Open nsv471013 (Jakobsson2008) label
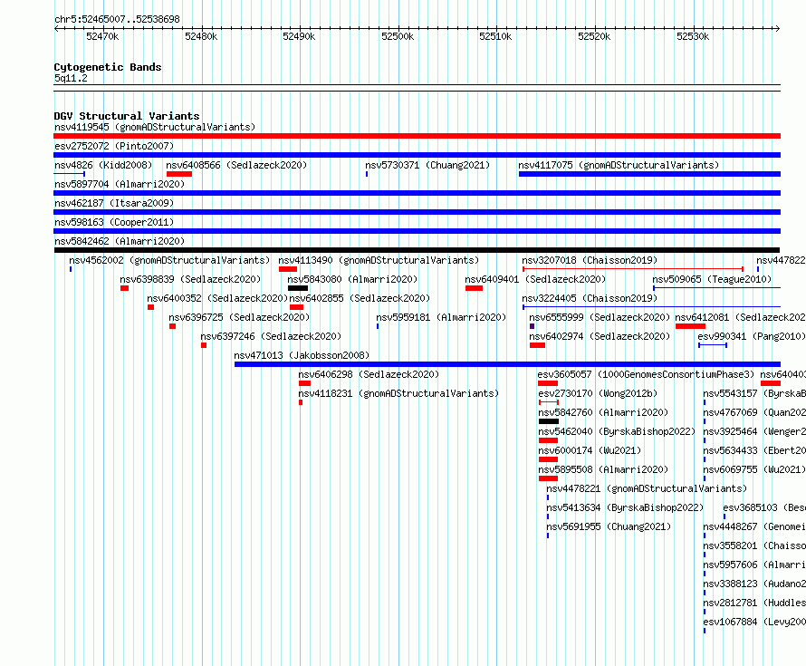 point(302,355)
